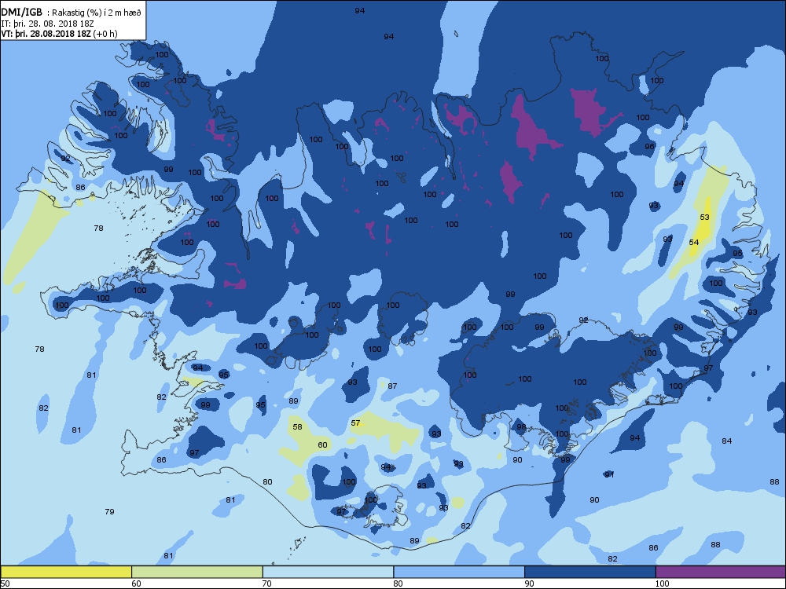Click the yellow 50–60 legend swatch

pos(66,572)
